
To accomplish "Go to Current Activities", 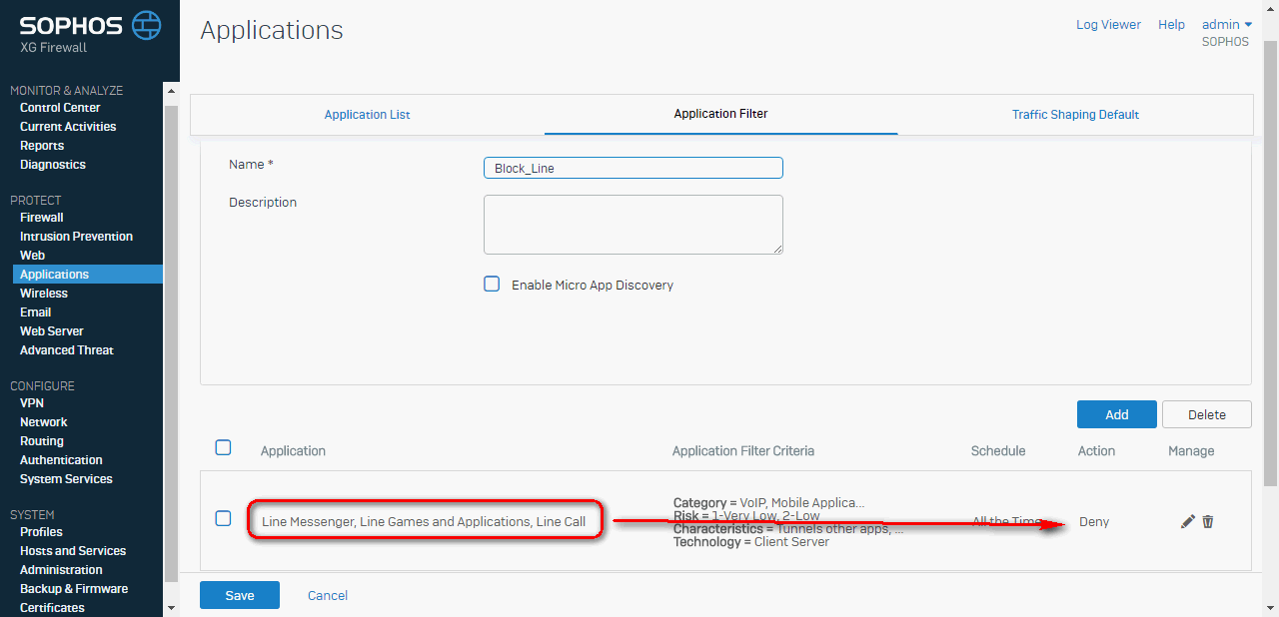I will pos(68,127).
